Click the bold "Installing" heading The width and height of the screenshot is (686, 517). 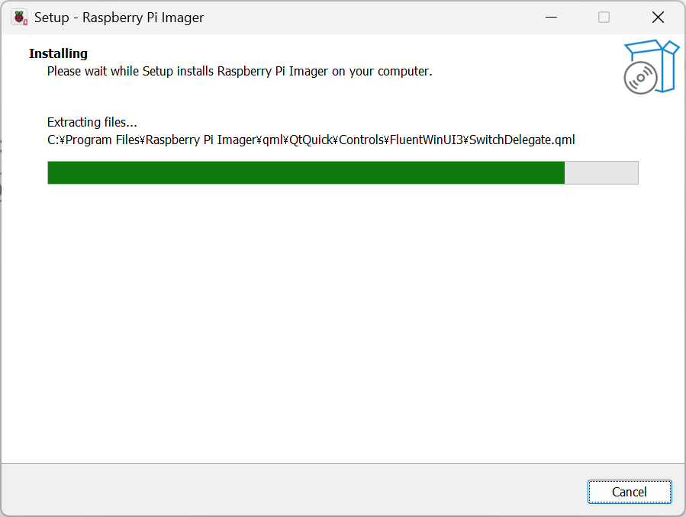coord(58,53)
